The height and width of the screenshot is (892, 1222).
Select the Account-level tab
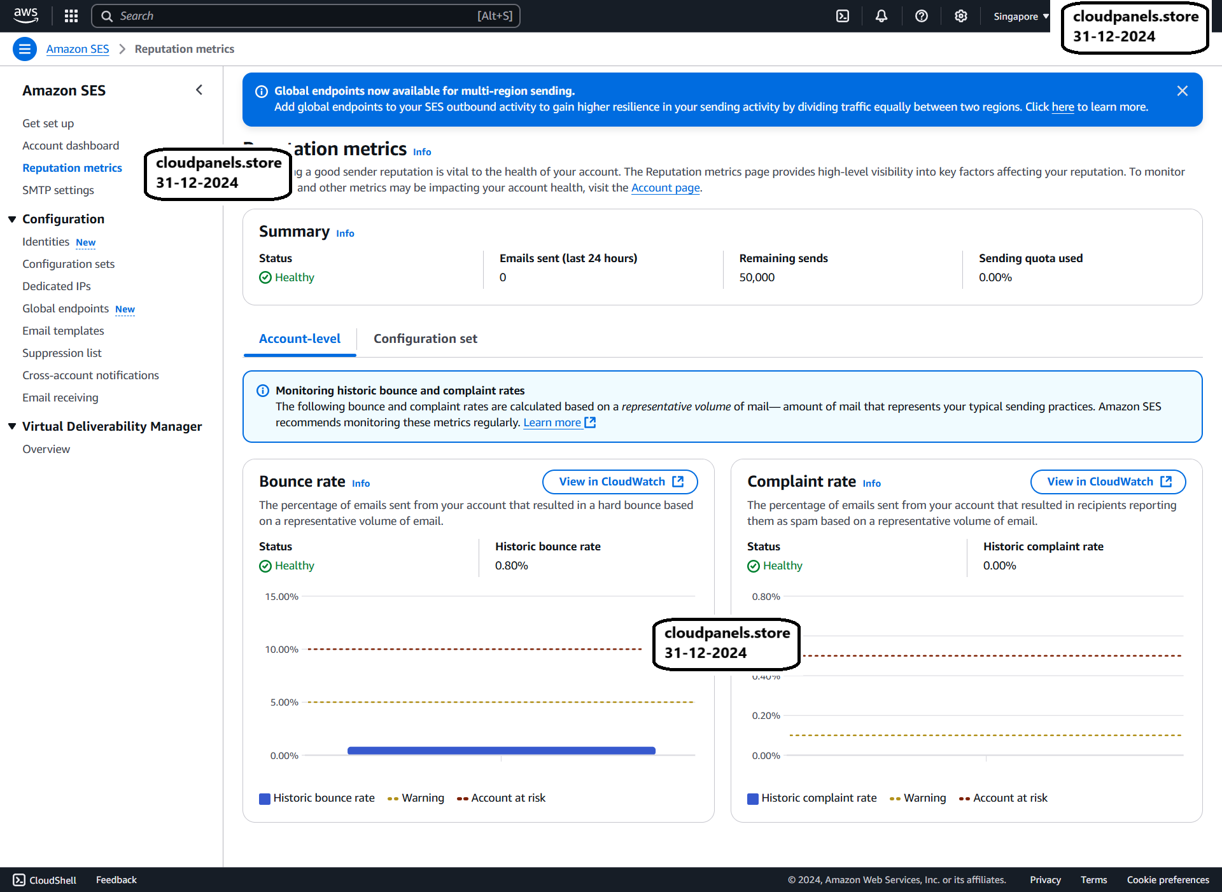(300, 338)
